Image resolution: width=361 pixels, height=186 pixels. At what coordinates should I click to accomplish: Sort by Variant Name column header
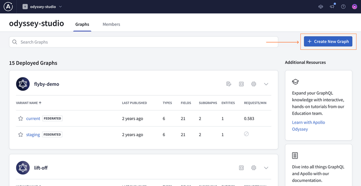29,103
